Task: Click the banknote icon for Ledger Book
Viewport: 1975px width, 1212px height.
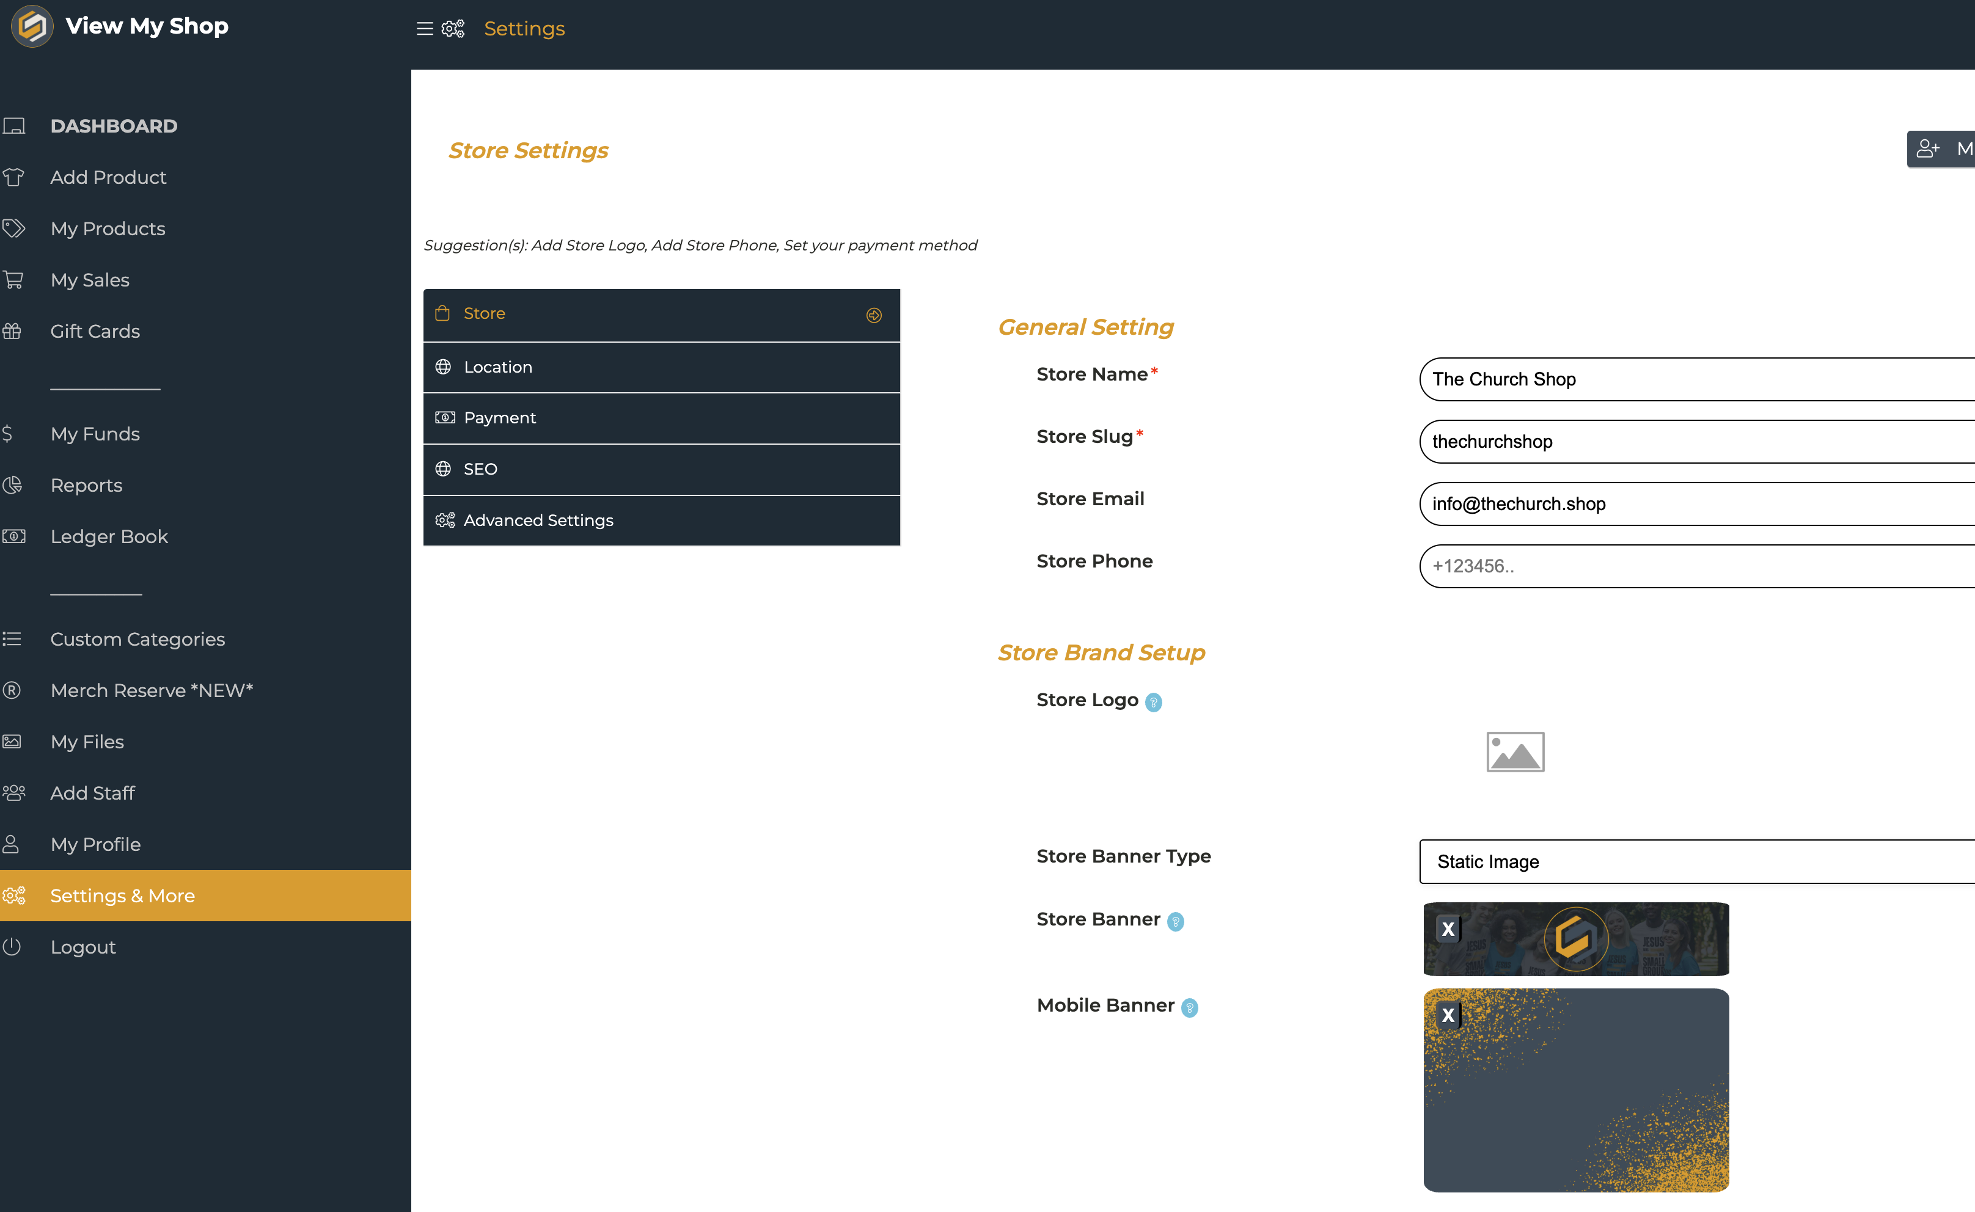Action: pos(13,536)
